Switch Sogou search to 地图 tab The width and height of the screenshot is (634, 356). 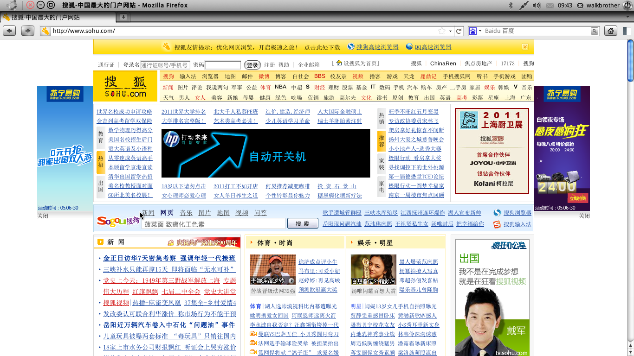click(223, 213)
